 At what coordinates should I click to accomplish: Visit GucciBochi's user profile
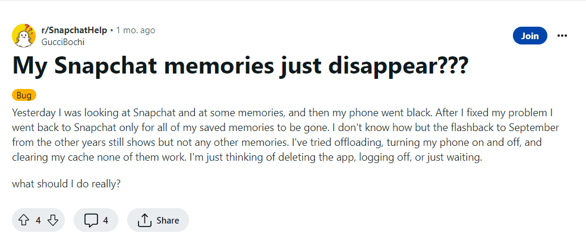(62, 41)
